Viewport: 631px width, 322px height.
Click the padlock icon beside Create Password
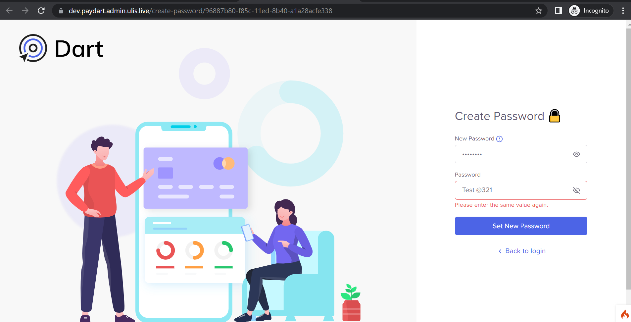pyautogui.click(x=555, y=116)
